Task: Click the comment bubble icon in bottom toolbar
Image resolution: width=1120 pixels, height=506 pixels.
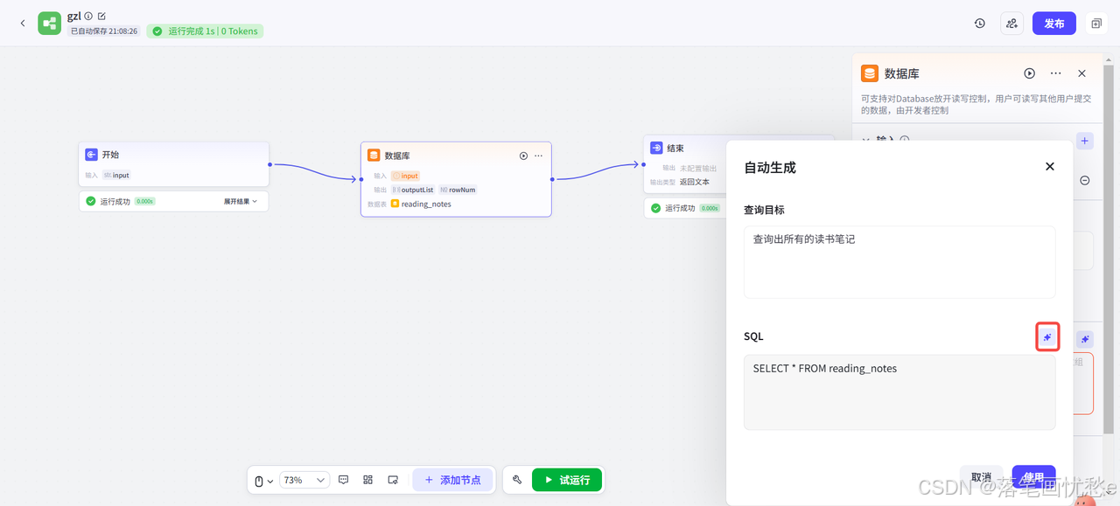Action: pyautogui.click(x=343, y=480)
